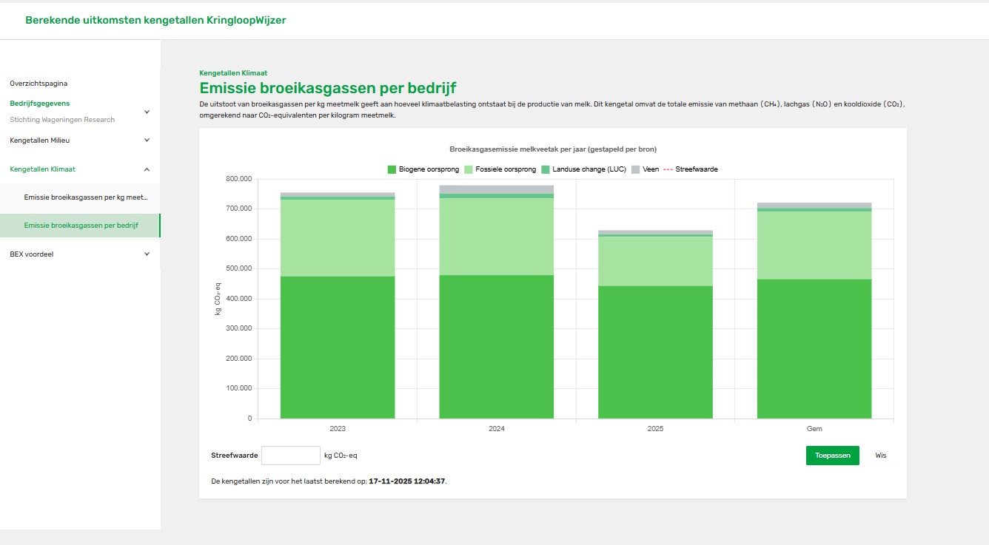Expand the Bedrijfsgegevens section chevron

[x=147, y=112]
